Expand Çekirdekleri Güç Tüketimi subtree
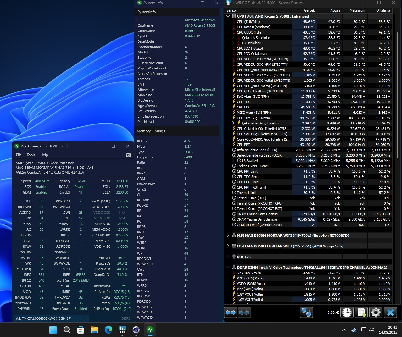Image resolution: width=402 pixels, height=337 pixels. (233, 123)
